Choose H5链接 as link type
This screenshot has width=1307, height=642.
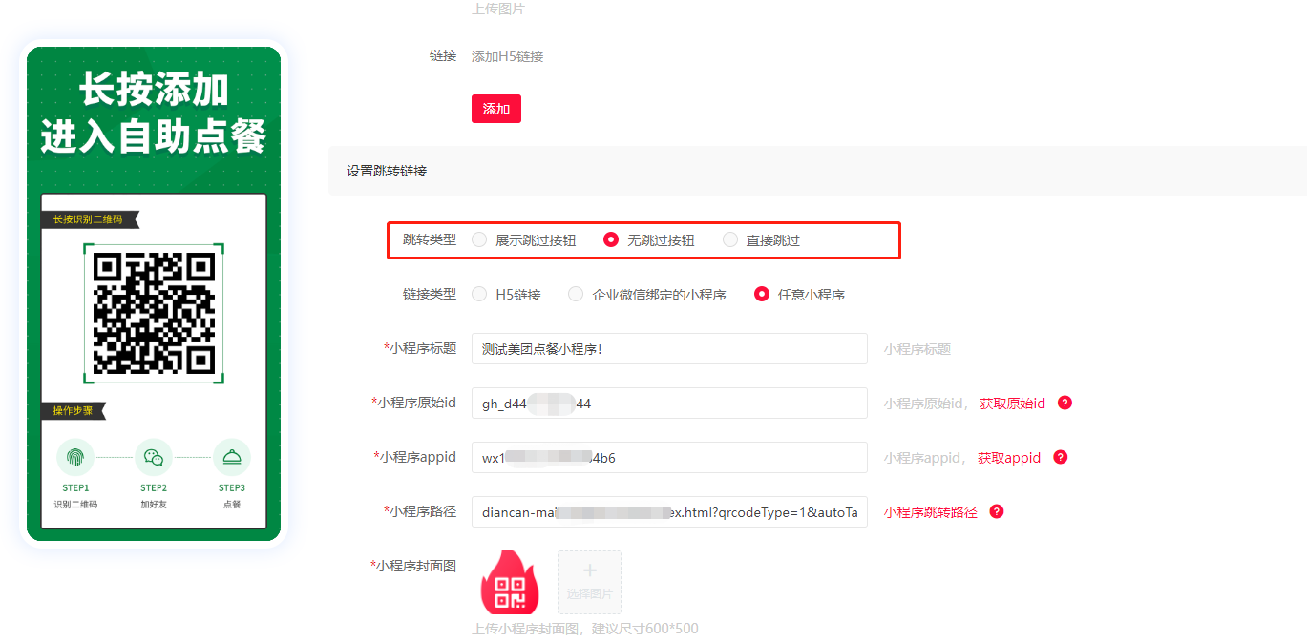pyautogui.click(x=479, y=295)
